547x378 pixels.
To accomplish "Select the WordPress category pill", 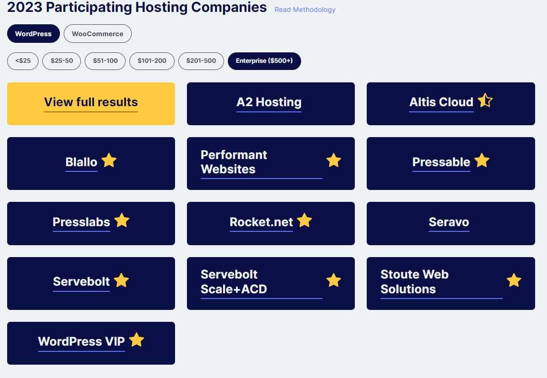I will coord(33,34).
